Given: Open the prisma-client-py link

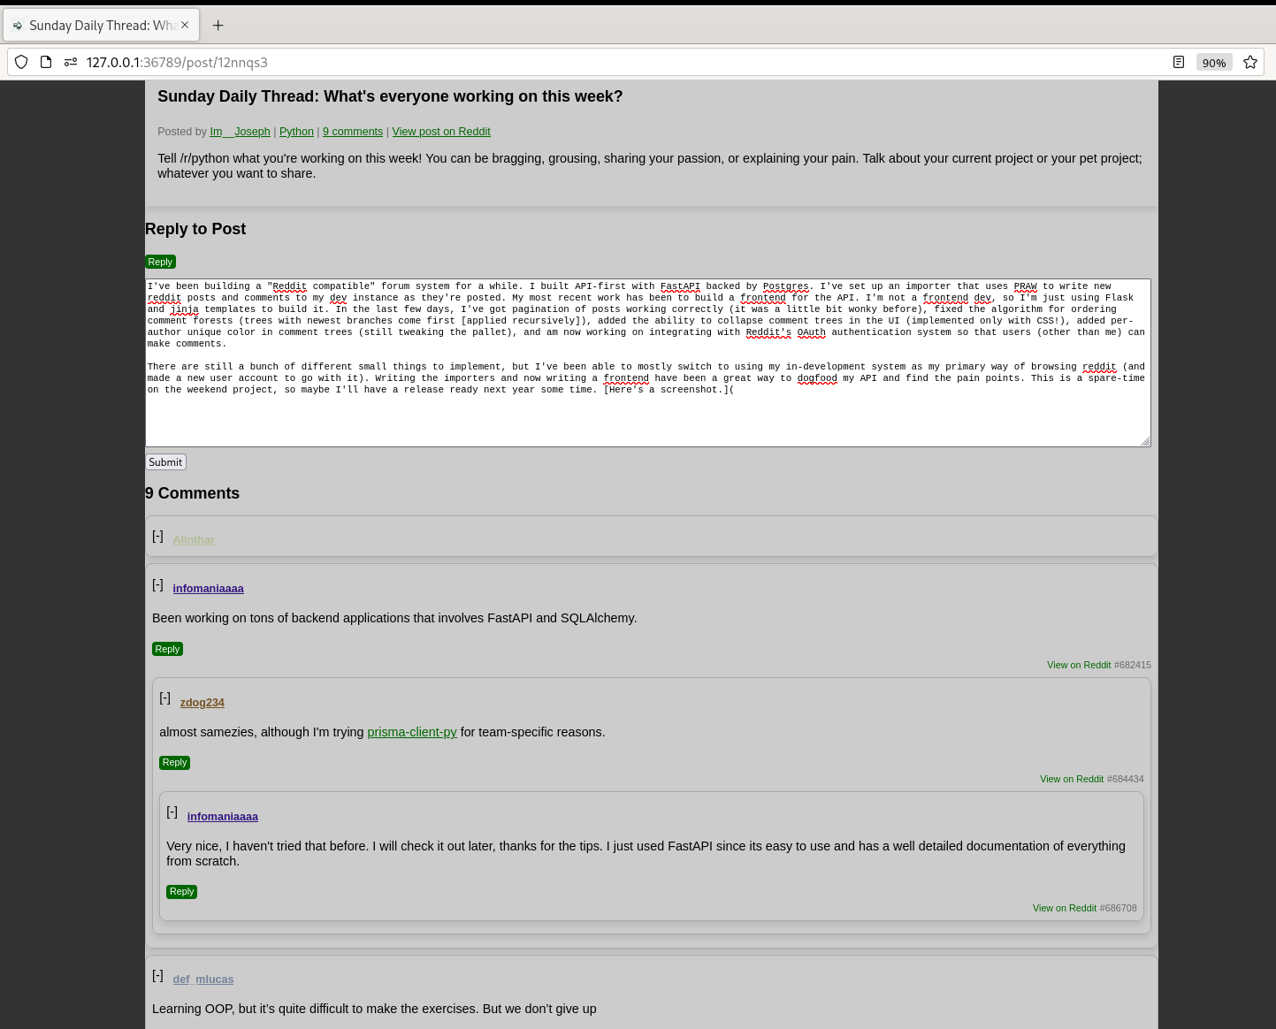Looking at the screenshot, I should tap(412, 732).
